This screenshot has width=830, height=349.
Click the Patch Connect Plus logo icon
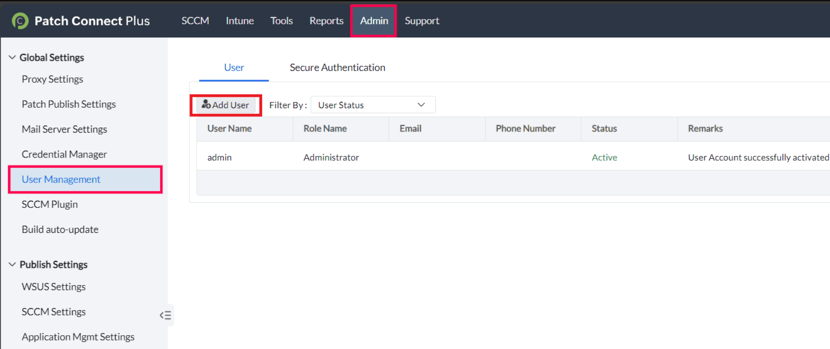click(x=20, y=21)
